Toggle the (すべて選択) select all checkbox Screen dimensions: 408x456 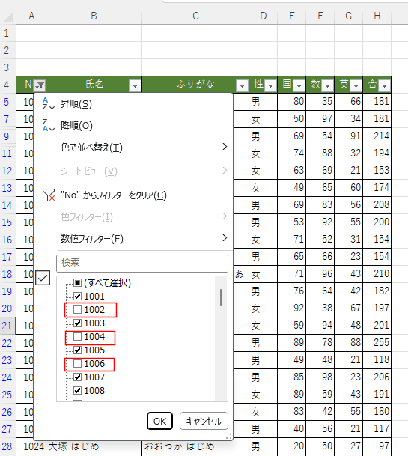pyautogui.click(x=77, y=283)
